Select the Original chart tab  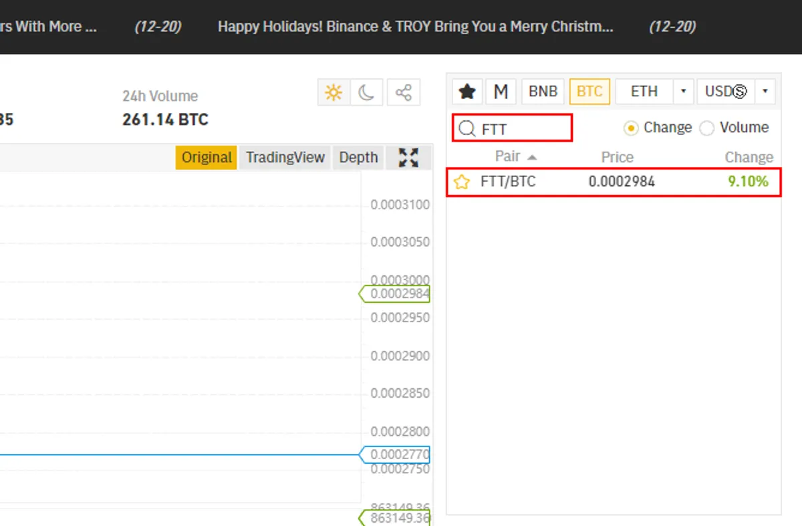pyautogui.click(x=207, y=158)
